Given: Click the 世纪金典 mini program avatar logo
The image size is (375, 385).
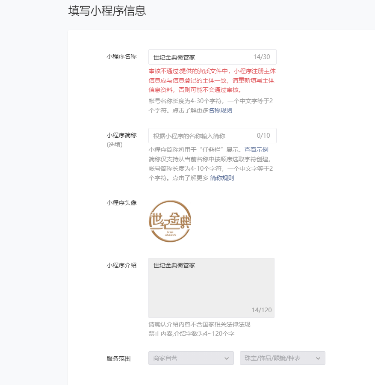Looking at the screenshot, I should tap(170, 221).
